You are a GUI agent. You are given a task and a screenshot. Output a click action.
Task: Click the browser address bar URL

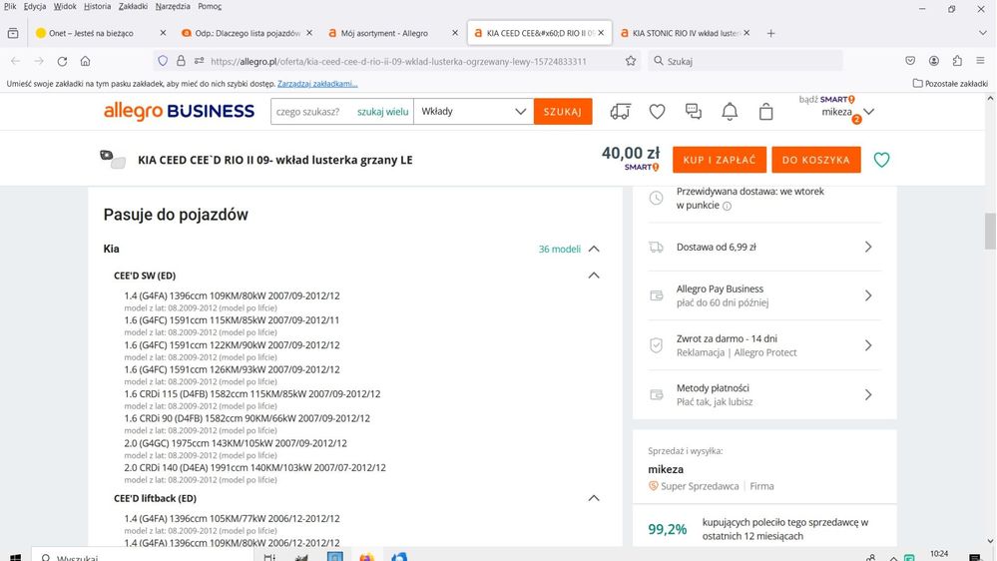click(x=398, y=61)
